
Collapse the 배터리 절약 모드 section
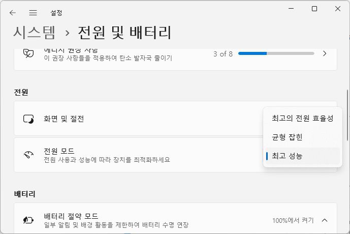coord(325,220)
